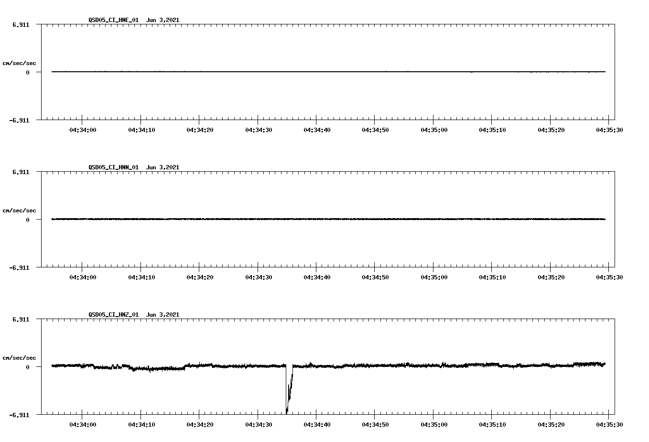Click the 6.911 upper axis value of the HNE plot
The height and width of the screenshot is (442, 649).
click(21, 24)
